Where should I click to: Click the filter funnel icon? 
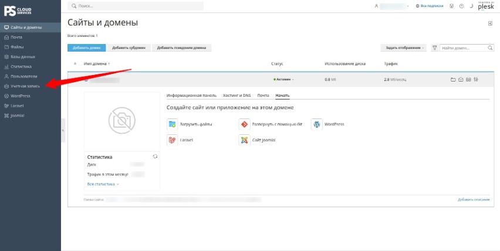[434, 48]
